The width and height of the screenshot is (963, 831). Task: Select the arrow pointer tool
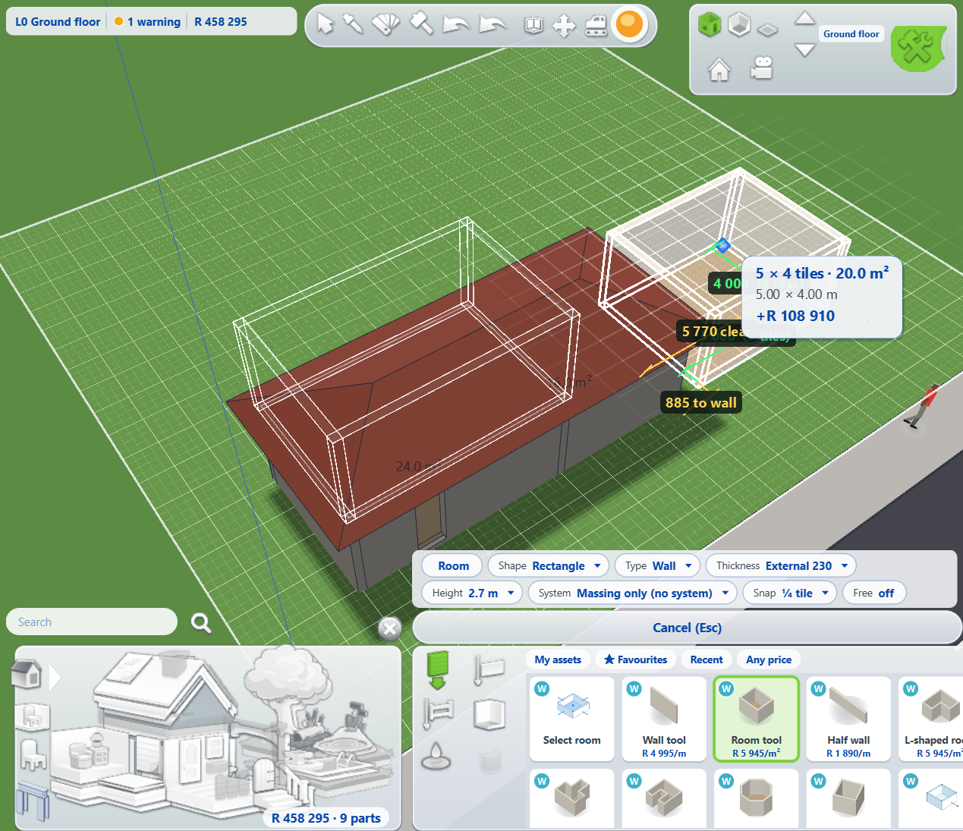(325, 24)
